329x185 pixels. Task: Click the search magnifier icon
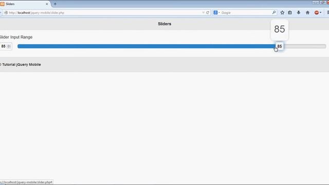tap(274, 12)
